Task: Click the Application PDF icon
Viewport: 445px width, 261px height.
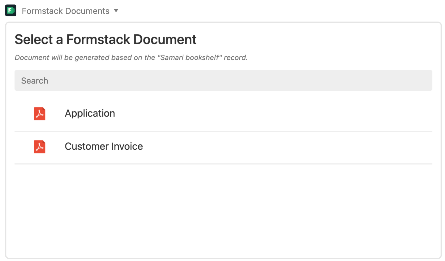Action: click(40, 114)
